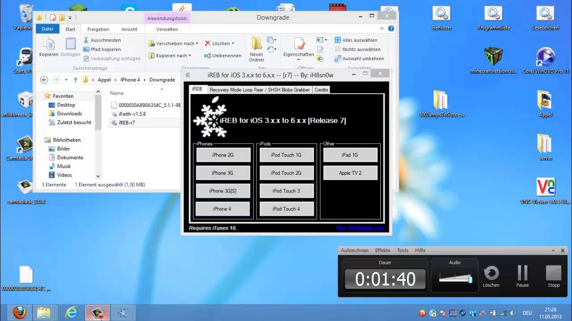Click the Neuer Ordner folder icon

click(257, 44)
